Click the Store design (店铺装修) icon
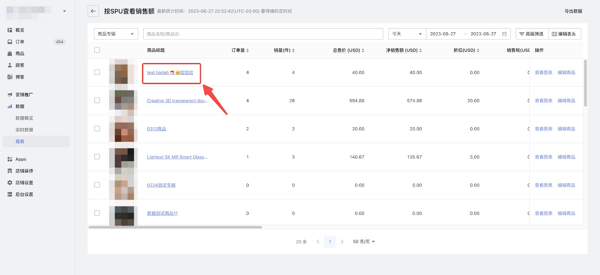The image size is (600, 275). click(x=10, y=171)
